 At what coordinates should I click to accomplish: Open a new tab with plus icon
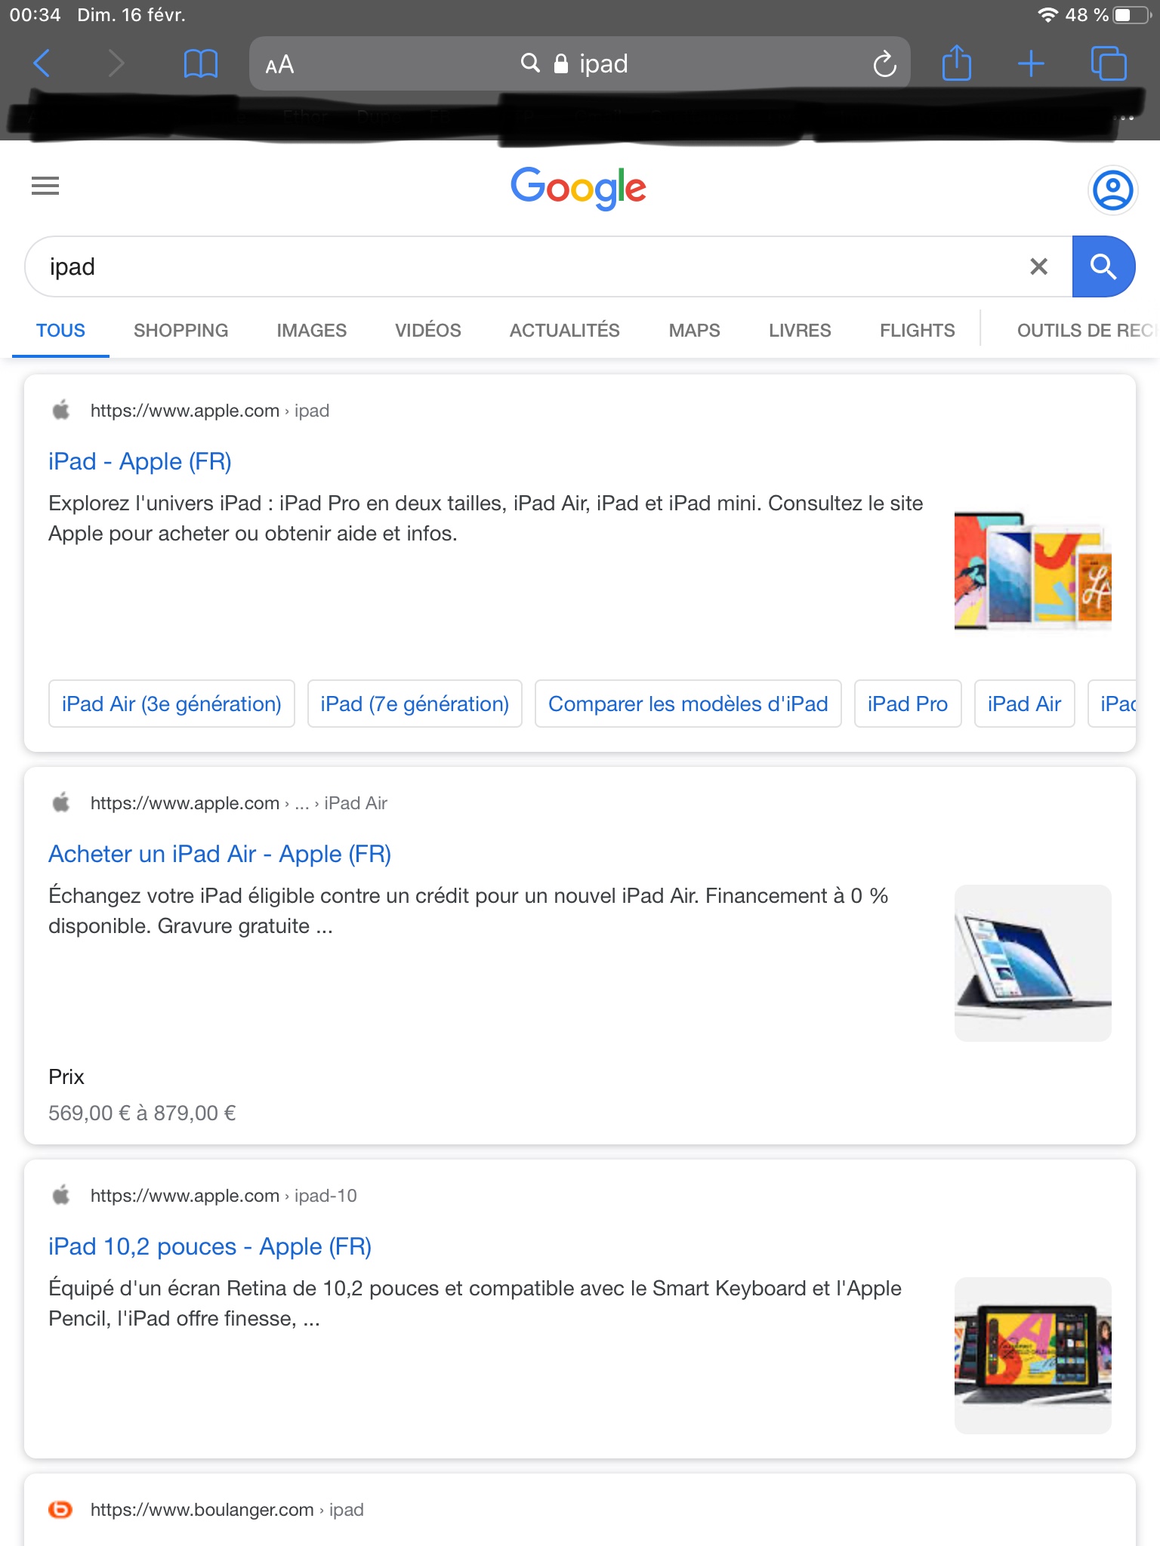1031,63
